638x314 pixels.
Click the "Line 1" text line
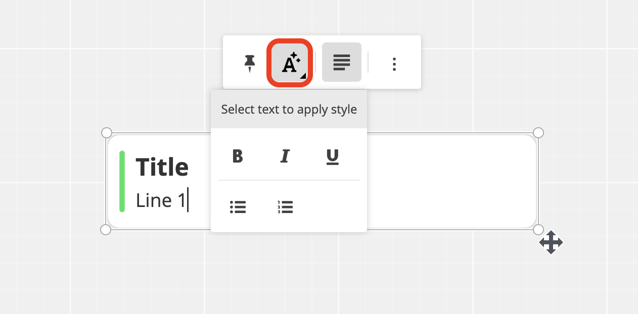[161, 200]
